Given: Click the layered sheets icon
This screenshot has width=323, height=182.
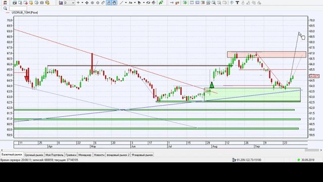Looking at the screenshot, I should (x=153, y=3).
